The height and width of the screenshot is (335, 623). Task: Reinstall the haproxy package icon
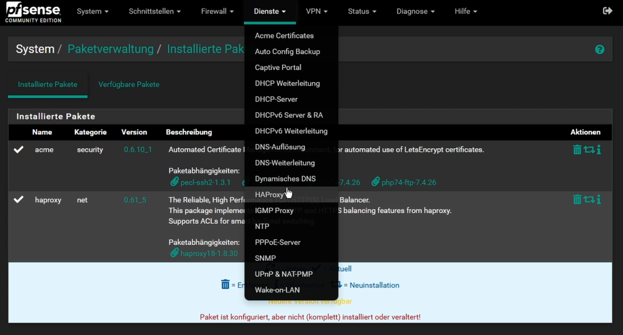pyautogui.click(x=589, y=200)
